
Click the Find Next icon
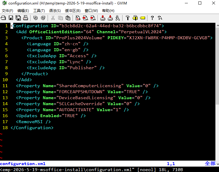(x=85, y=18)
